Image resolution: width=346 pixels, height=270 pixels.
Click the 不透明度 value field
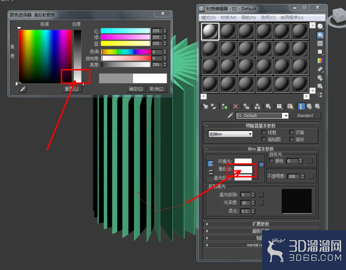pyautogui.click(x=294, y=177)
